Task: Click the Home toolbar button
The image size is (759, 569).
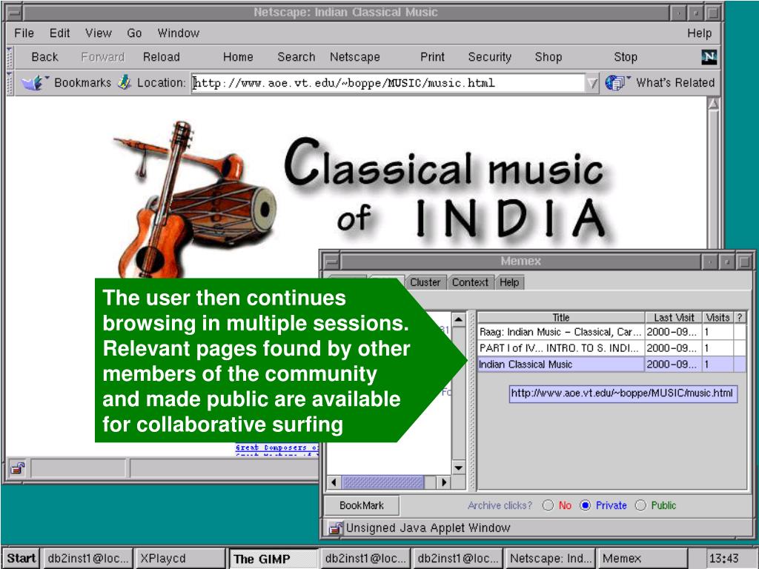Action: pyautogui.click(x=238, y=57)
